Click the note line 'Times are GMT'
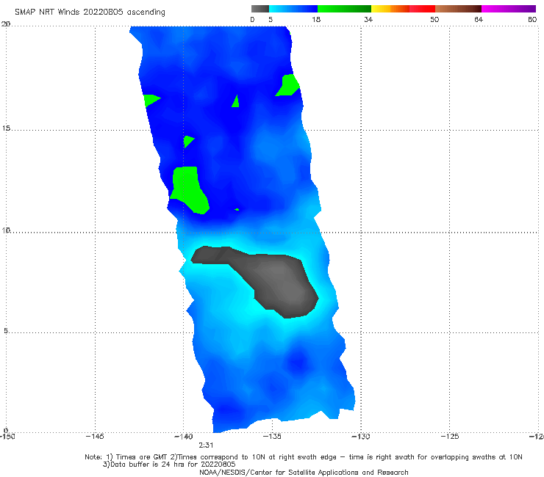 coord(143,457)
